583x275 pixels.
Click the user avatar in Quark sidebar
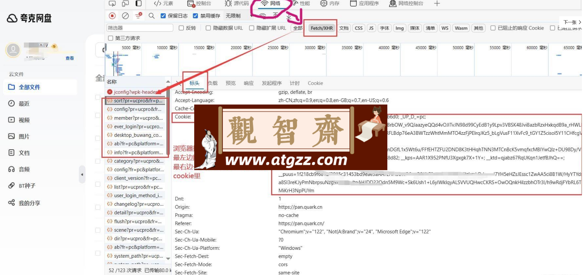pos(13,50)
